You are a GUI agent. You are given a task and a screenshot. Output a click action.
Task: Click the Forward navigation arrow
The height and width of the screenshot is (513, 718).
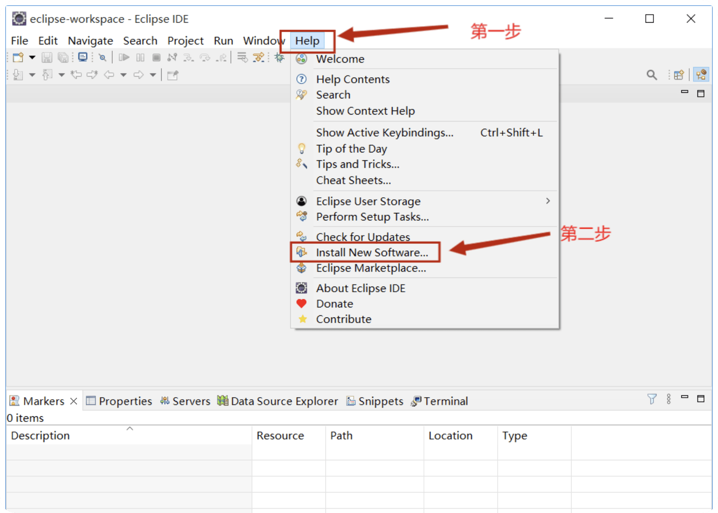[139, 75]
